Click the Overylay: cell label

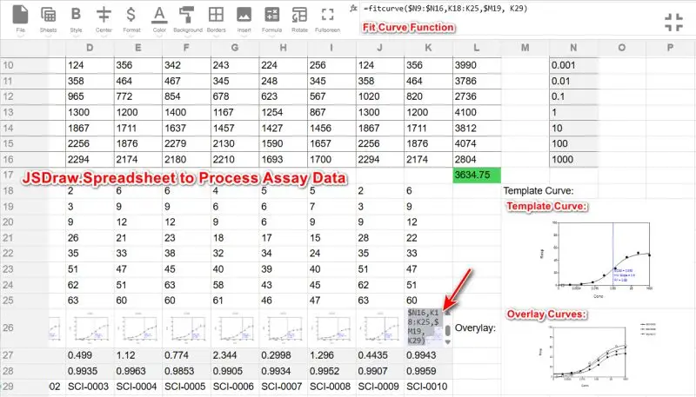pos(475,328)
